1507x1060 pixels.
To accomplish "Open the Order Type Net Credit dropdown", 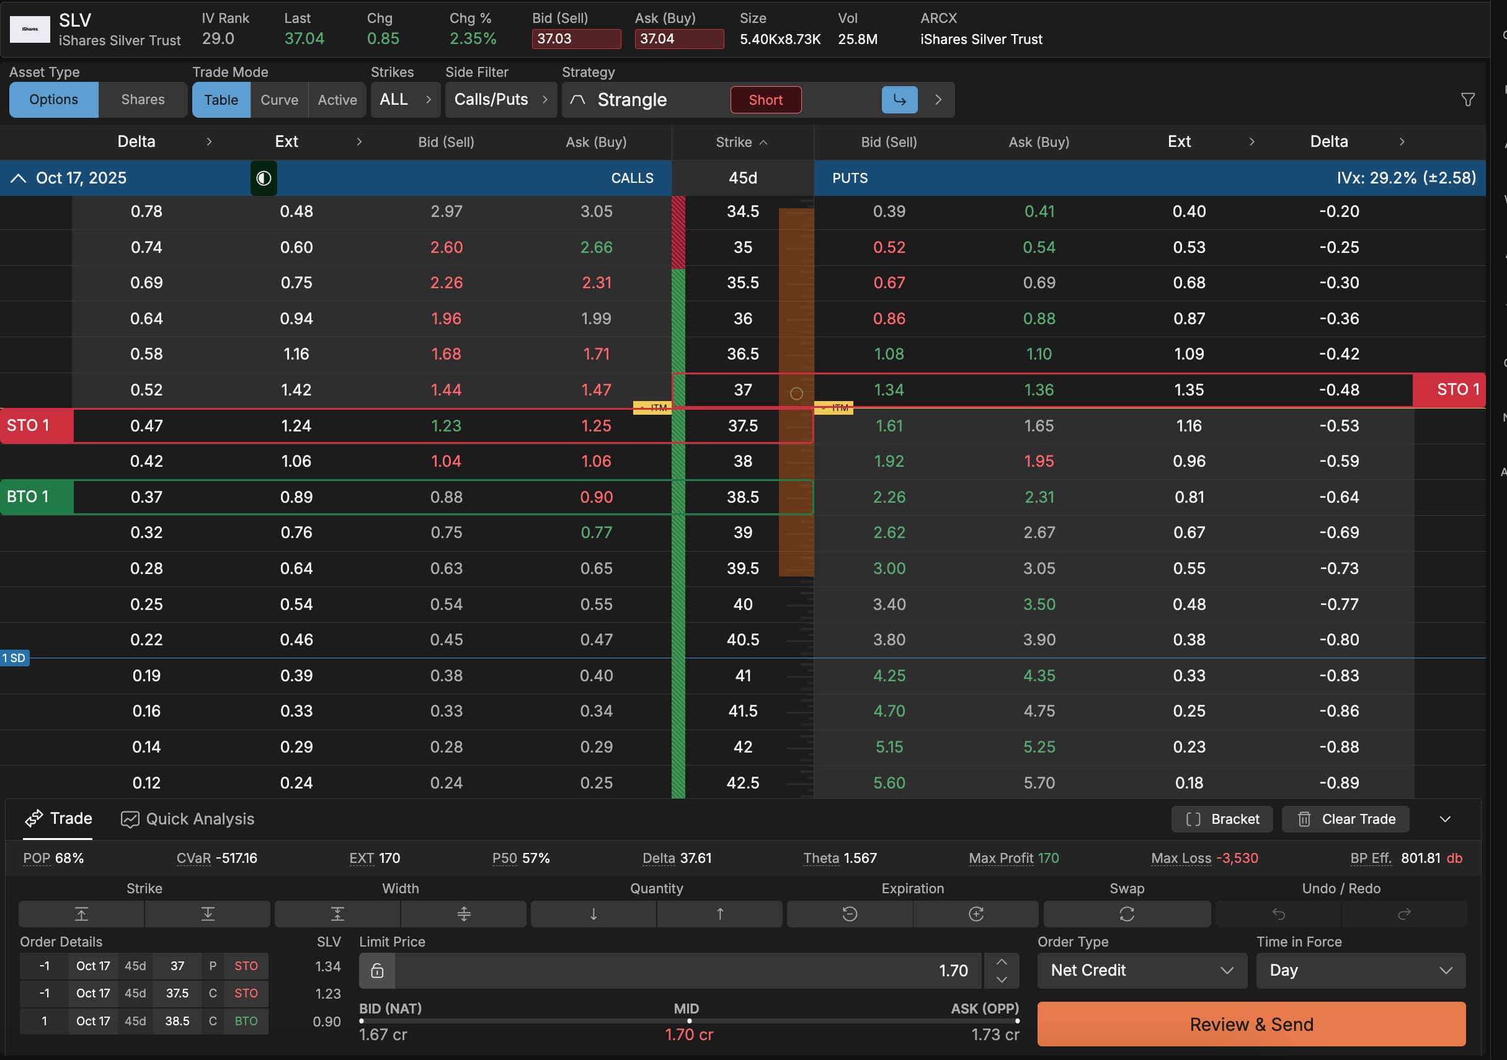I will click(x=1141, y=970).
